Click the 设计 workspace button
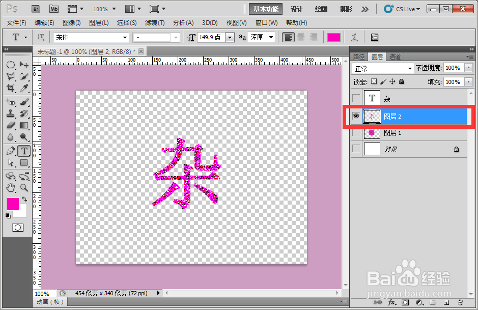The height and width of the screenshot is (310, 478). (x=297, y=9)
